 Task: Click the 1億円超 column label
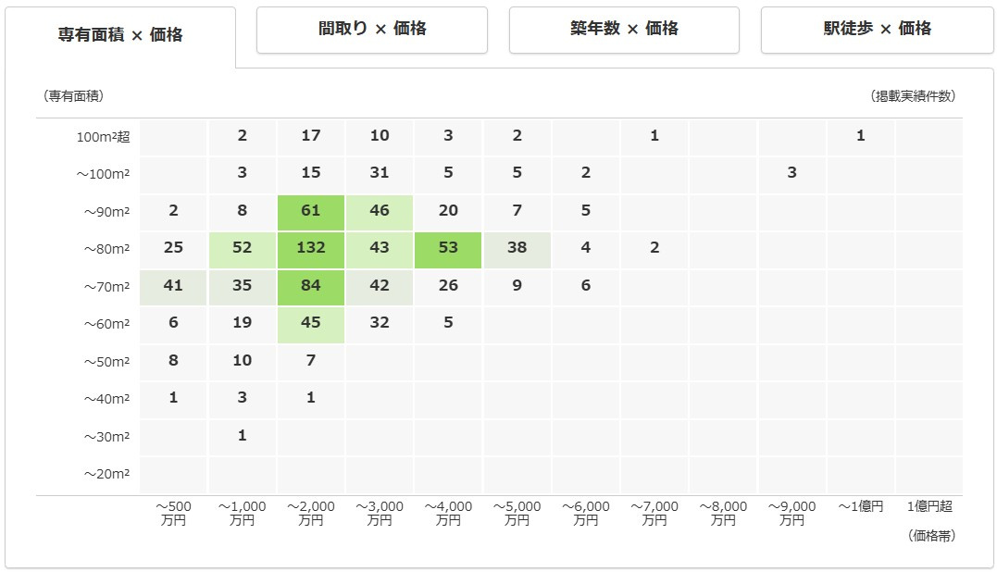929,506
